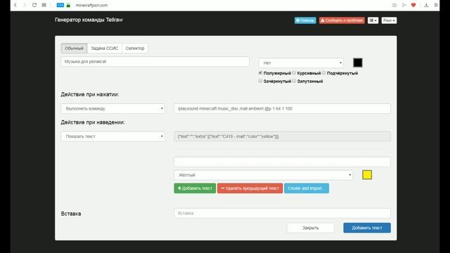Image resolution: width=450 pixels, height=253 pixels.
Task: Enable the Курсивный checkbox
Action: click(294, 73)
